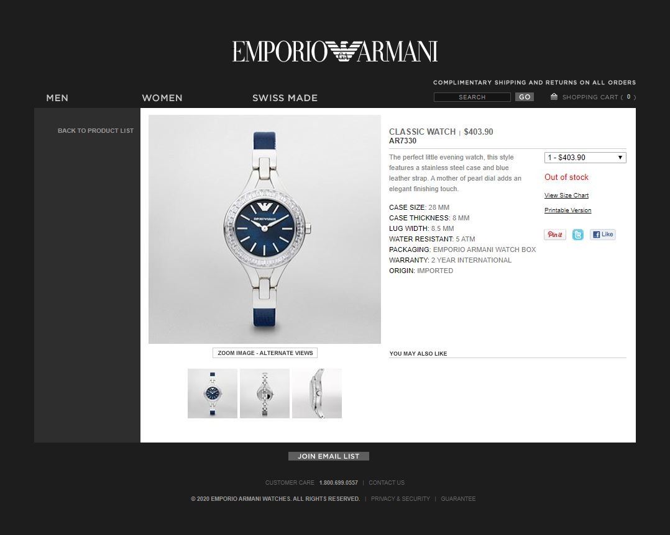
Task: Open the quantity and price dropdown
Action: [585, 158]
